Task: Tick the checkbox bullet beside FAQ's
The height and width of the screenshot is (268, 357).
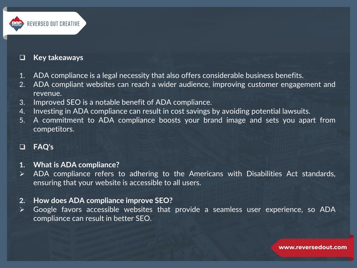Action: 22,147
